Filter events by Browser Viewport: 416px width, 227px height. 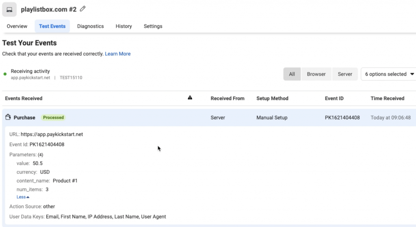tap(316, 74)
